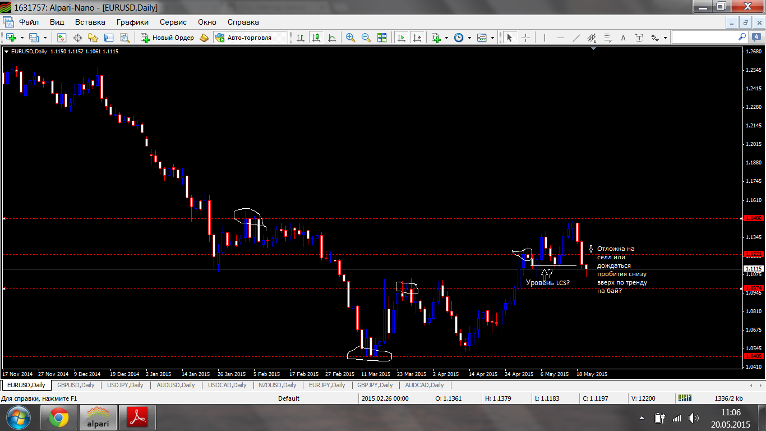
Task: Switch to the AUDUSD,Daily chart tab
Action: coord(176,385)
